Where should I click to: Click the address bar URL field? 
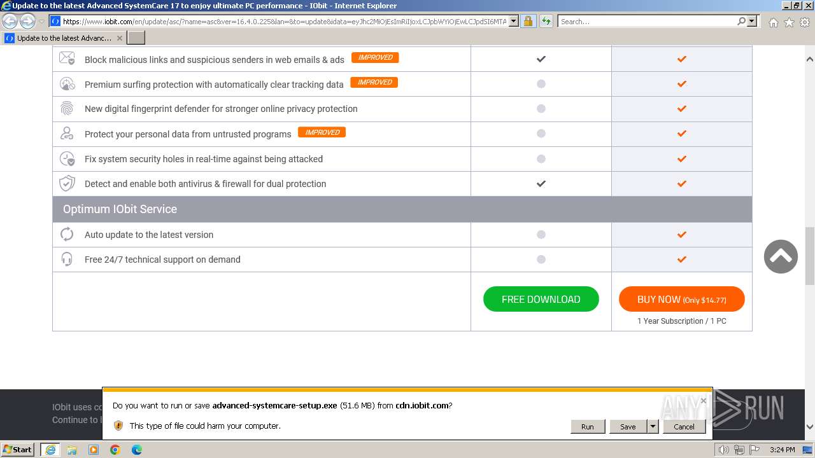tap(285, 21)
